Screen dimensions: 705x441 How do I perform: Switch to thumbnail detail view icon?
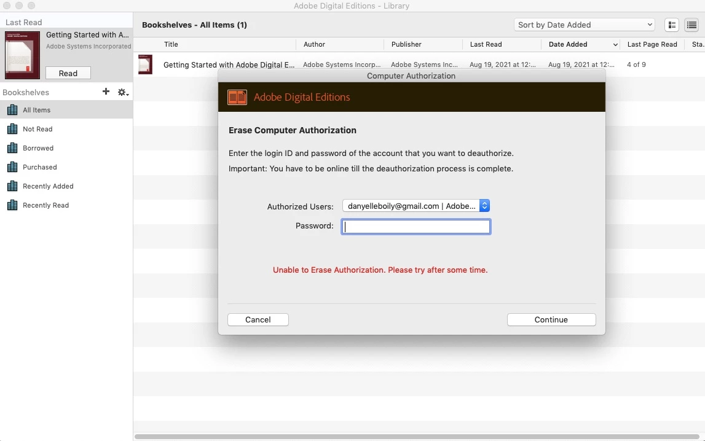(672, 25)
